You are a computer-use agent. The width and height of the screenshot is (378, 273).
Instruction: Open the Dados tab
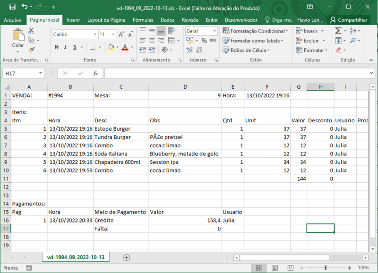[168, 20]
